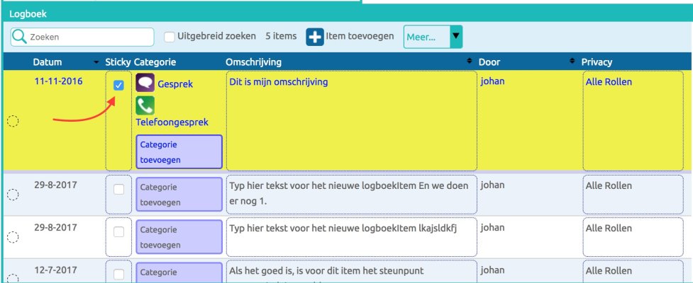Add category on 'En we doen er nog 1' row
Viewport: 693px width, 283px height.
179,195
